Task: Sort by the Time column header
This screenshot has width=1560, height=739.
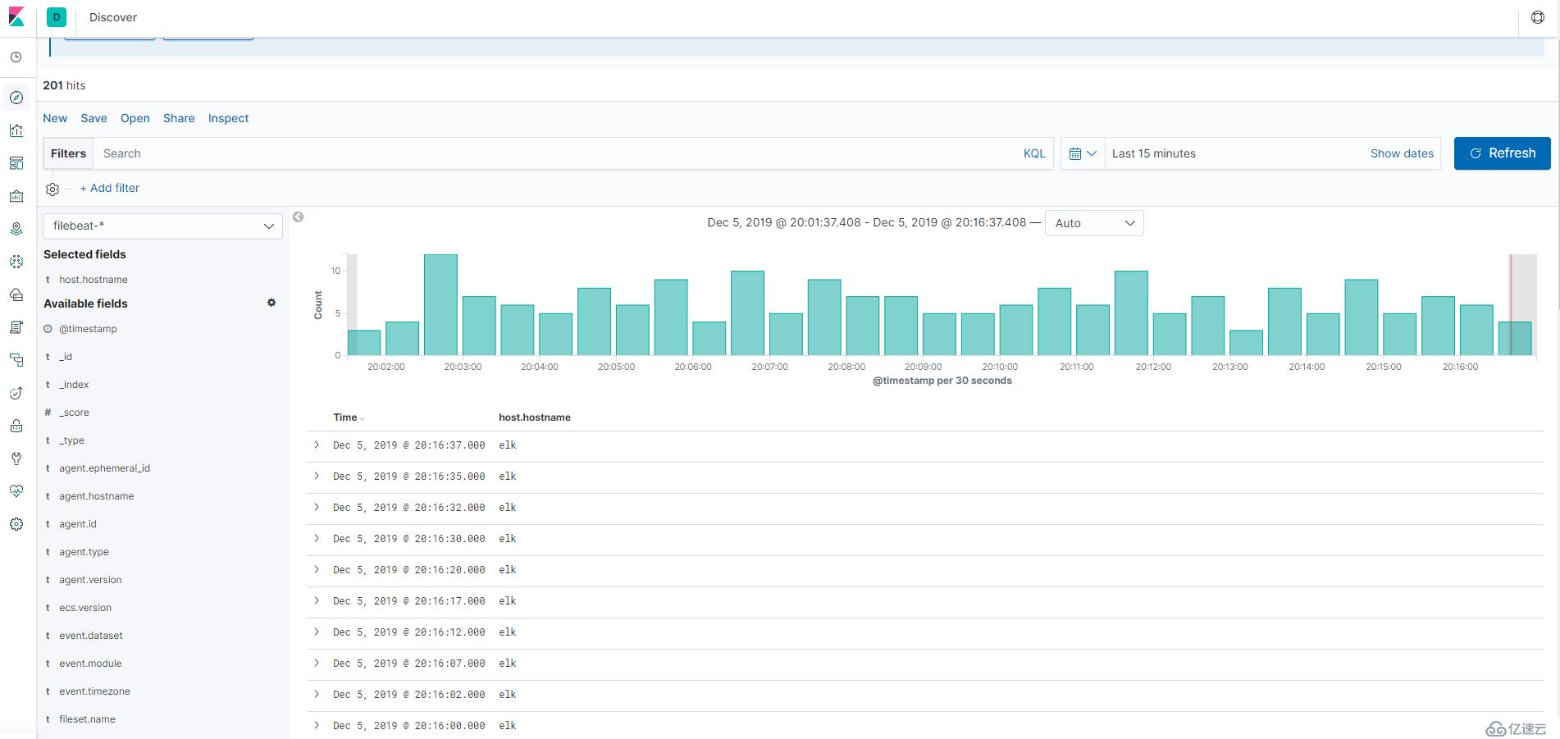Action: coord(345,417)
